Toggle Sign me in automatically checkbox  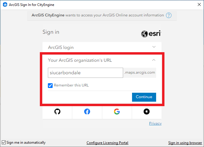click(x=4, y=143)
